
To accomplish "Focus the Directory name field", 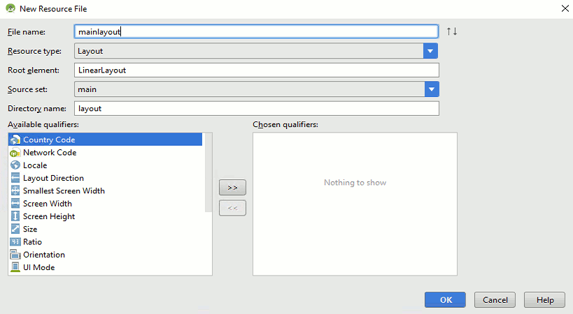I will [257, 109].
